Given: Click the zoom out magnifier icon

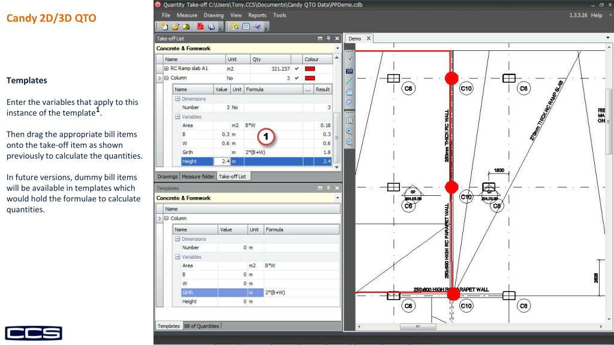Looking at the screenshot, I should point(350,143).
